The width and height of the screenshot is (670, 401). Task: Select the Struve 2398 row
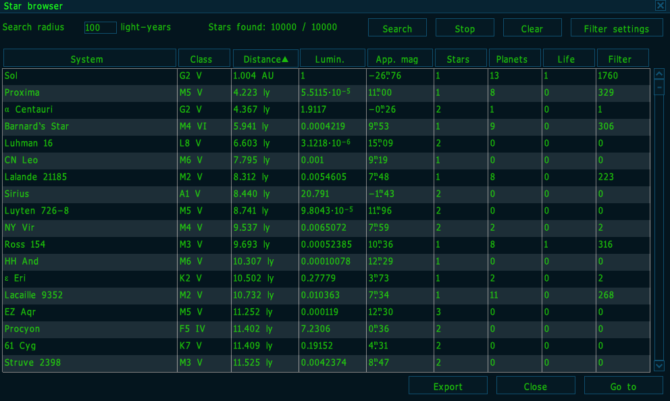pyautogui.click(x=326, y=363)
